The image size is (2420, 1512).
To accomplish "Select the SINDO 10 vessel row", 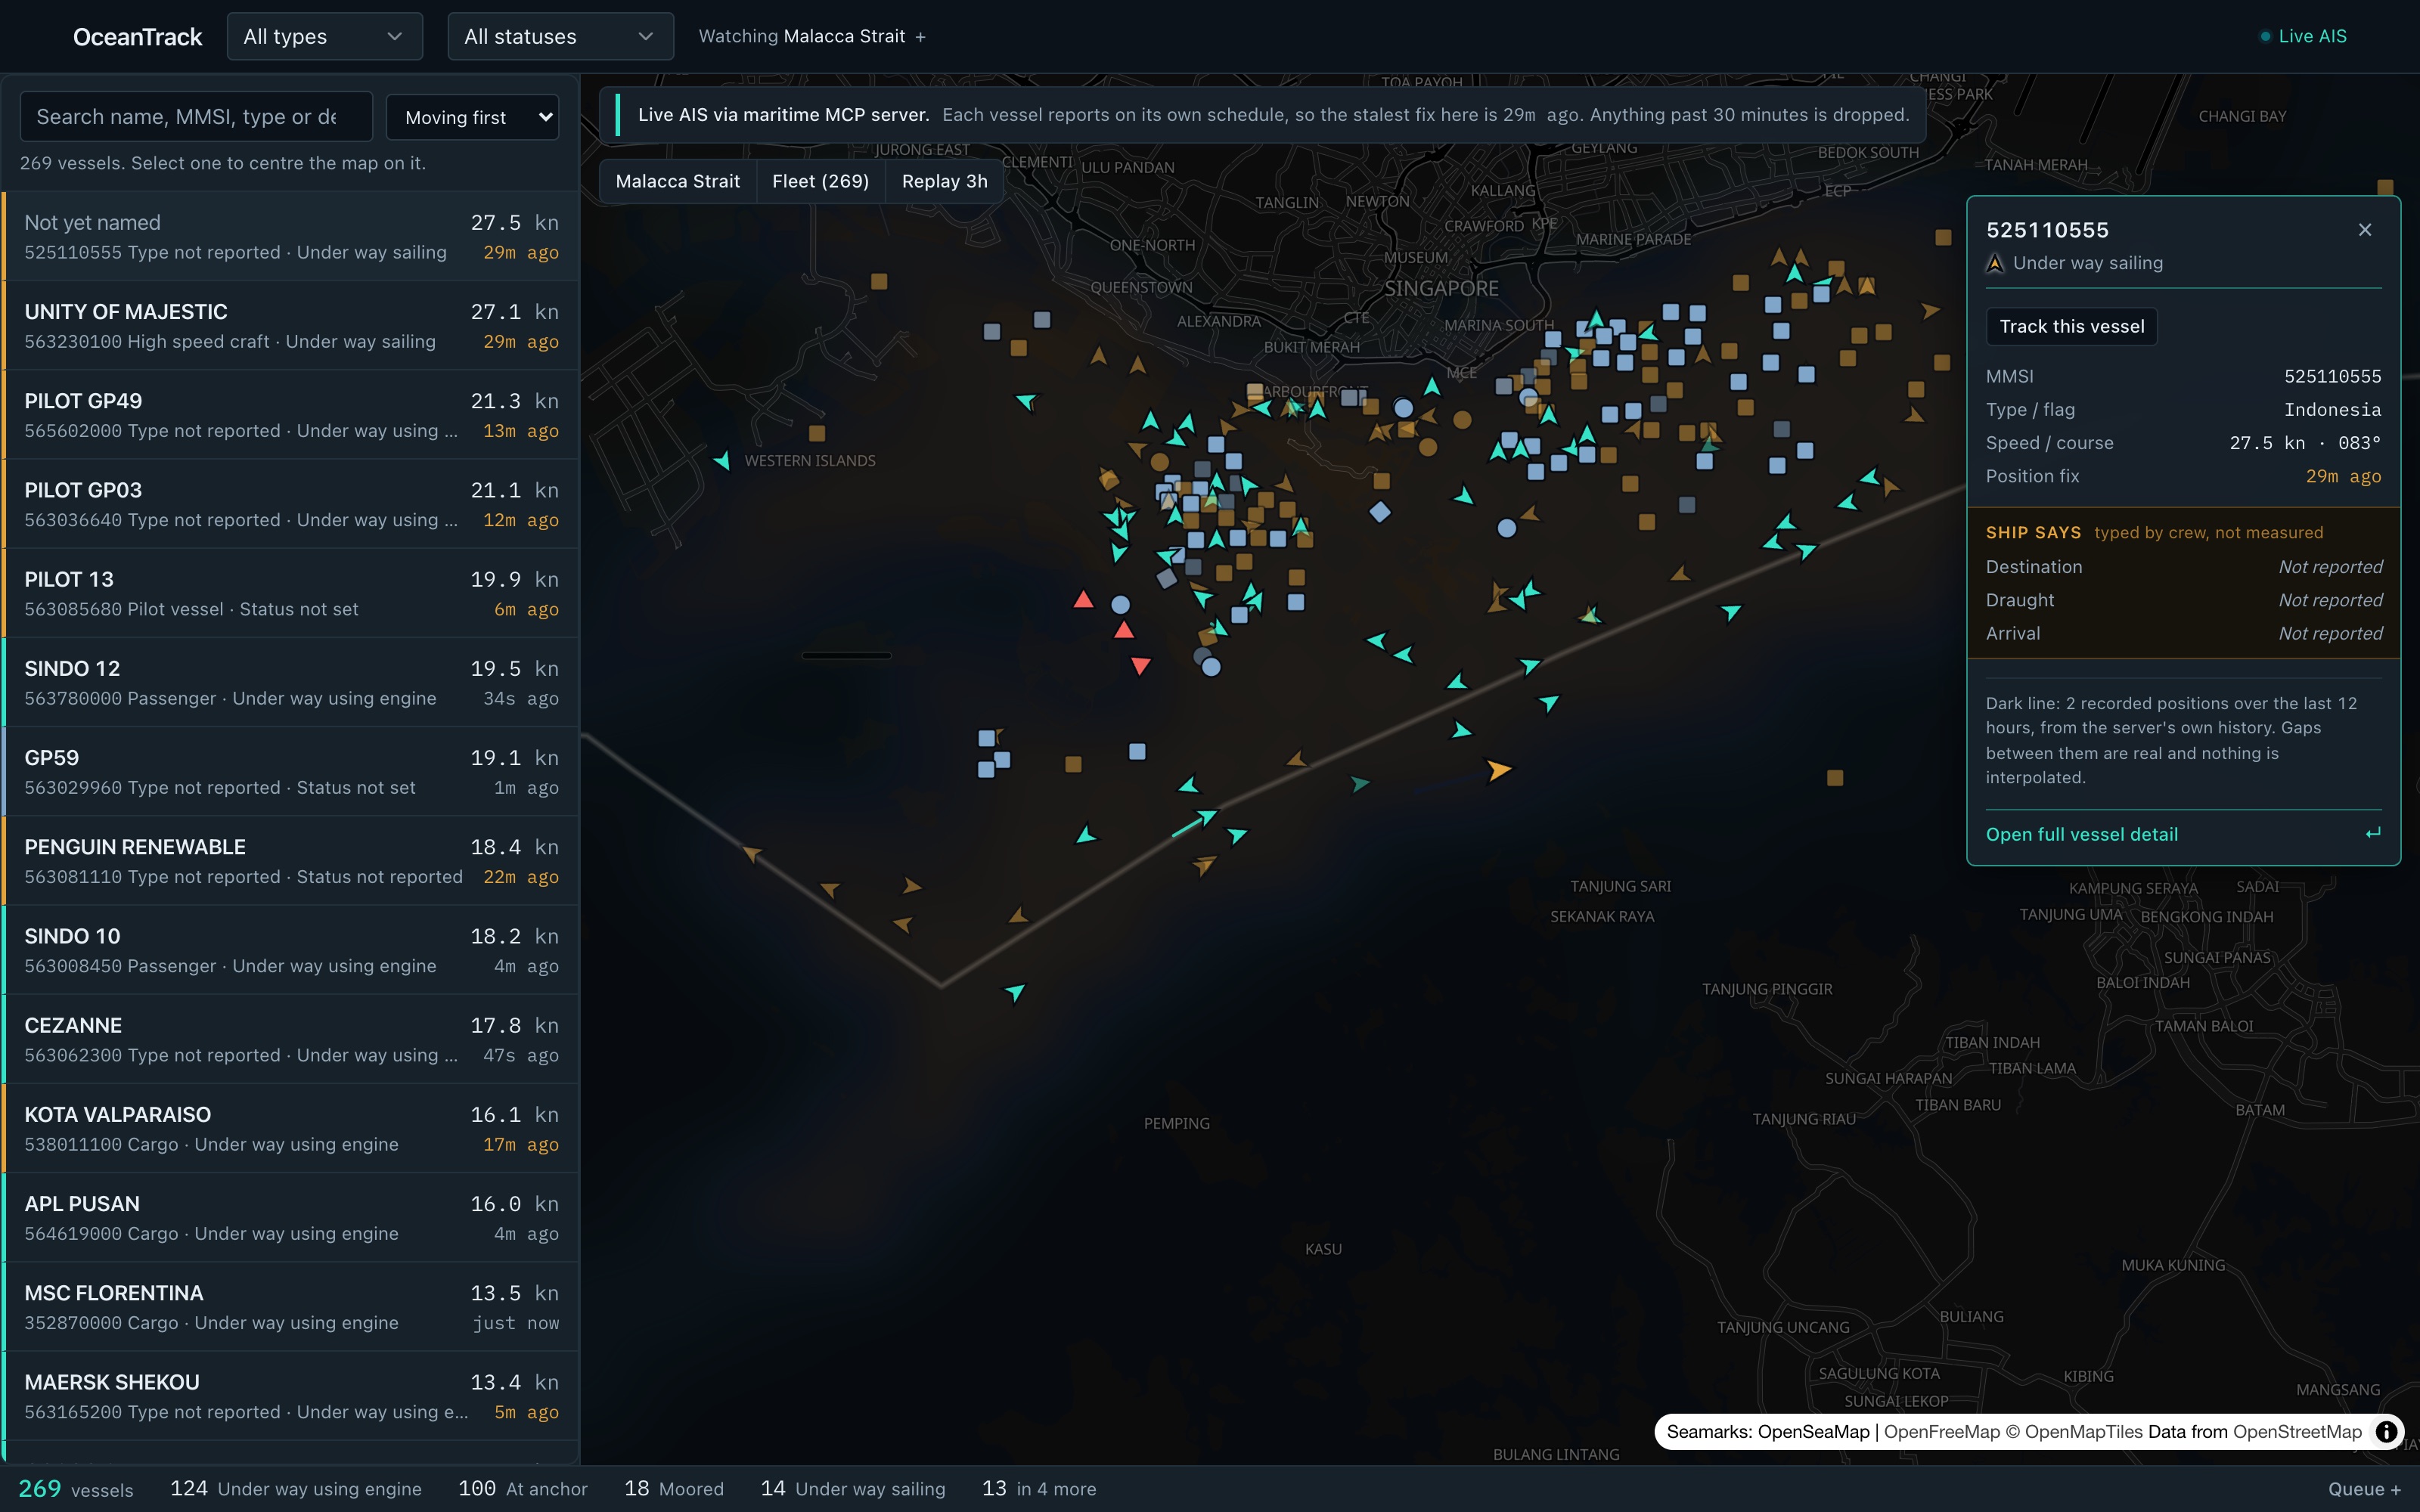I will [x=291, y=950].
